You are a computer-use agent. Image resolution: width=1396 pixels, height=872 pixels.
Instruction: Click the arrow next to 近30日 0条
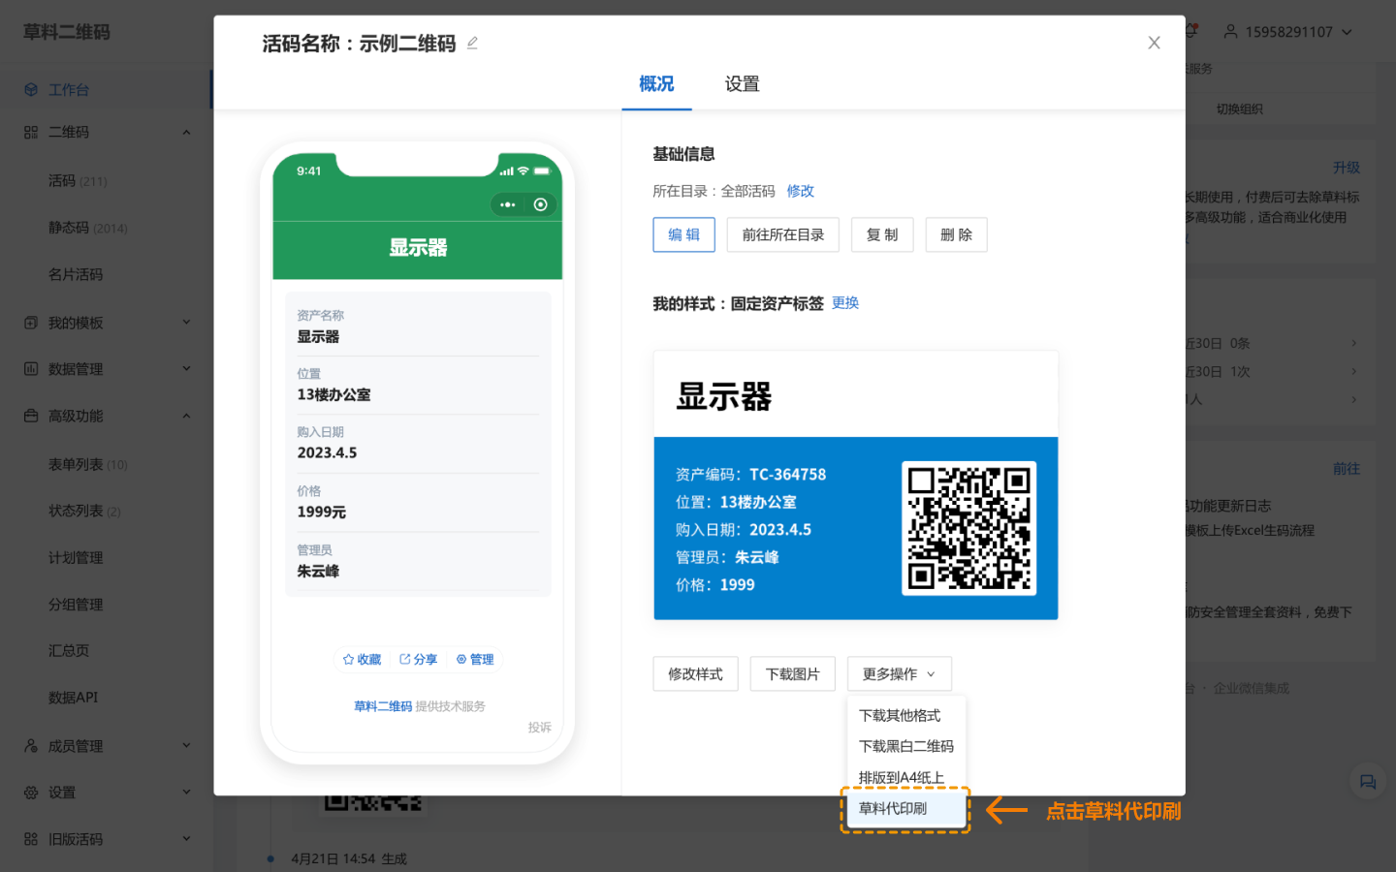click(1354, 343)
